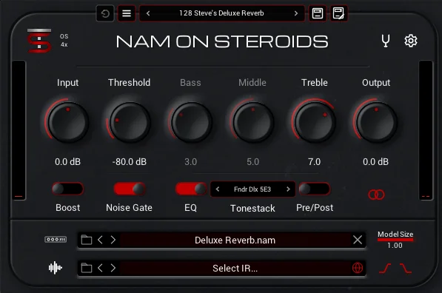The width and height of the screenshot is (442, 293).
Task: Click the Output value 0.0 dB
Action: 376,162
